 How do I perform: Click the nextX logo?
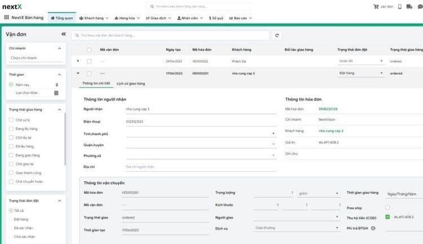point(11,6)
